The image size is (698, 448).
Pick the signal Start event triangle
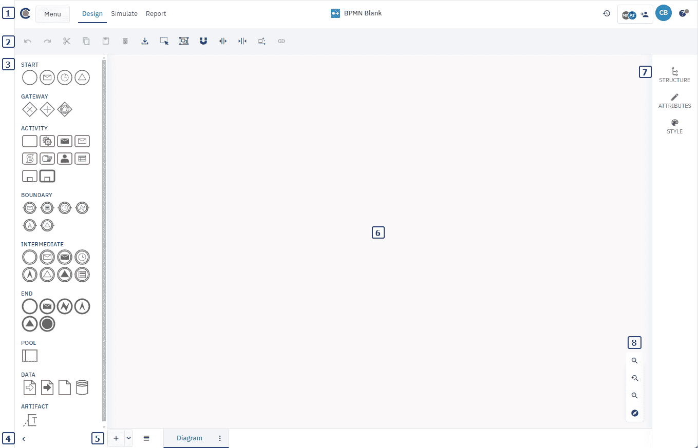click(82, 77)
